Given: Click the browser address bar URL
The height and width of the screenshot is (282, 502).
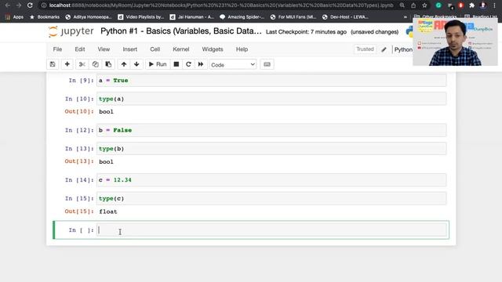Looking at the screenshot, I should pyautogui.click(x=221, y=5).
